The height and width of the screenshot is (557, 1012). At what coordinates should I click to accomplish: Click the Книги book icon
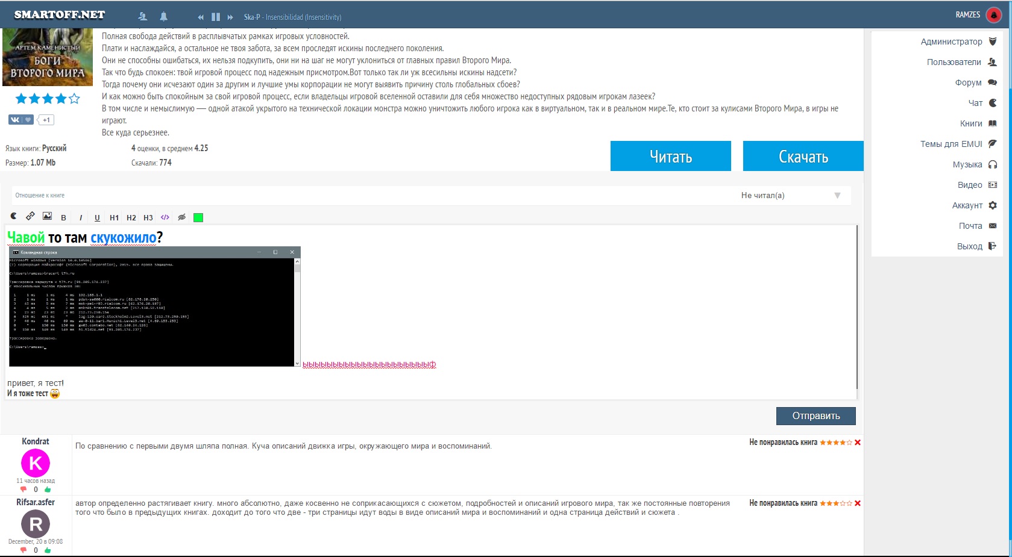click(x=993, y=123)
